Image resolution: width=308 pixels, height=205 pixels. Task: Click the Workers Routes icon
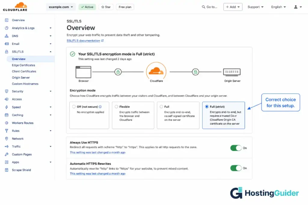tap(7, 123)
